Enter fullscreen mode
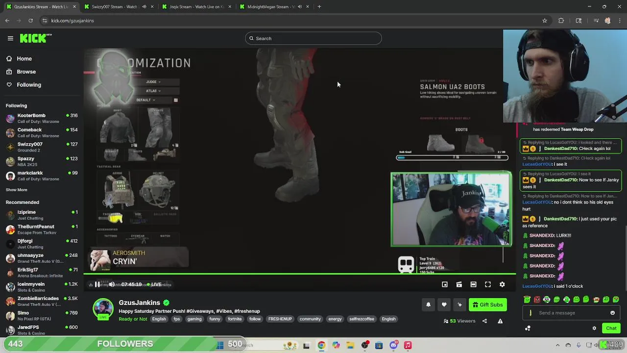627x353 pixels. pos(488,284)
